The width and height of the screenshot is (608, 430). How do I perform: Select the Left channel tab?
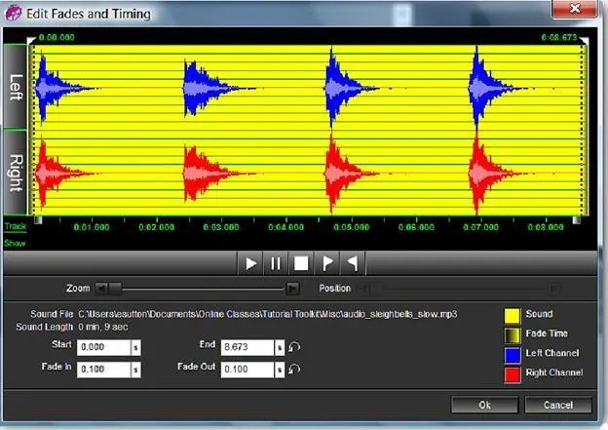(16, 87)
